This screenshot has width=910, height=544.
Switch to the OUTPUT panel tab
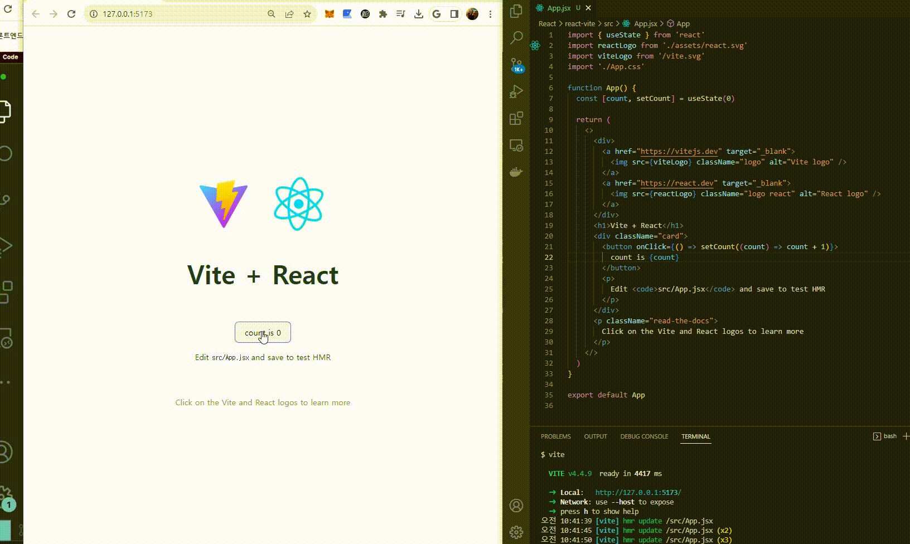[596, 436]
